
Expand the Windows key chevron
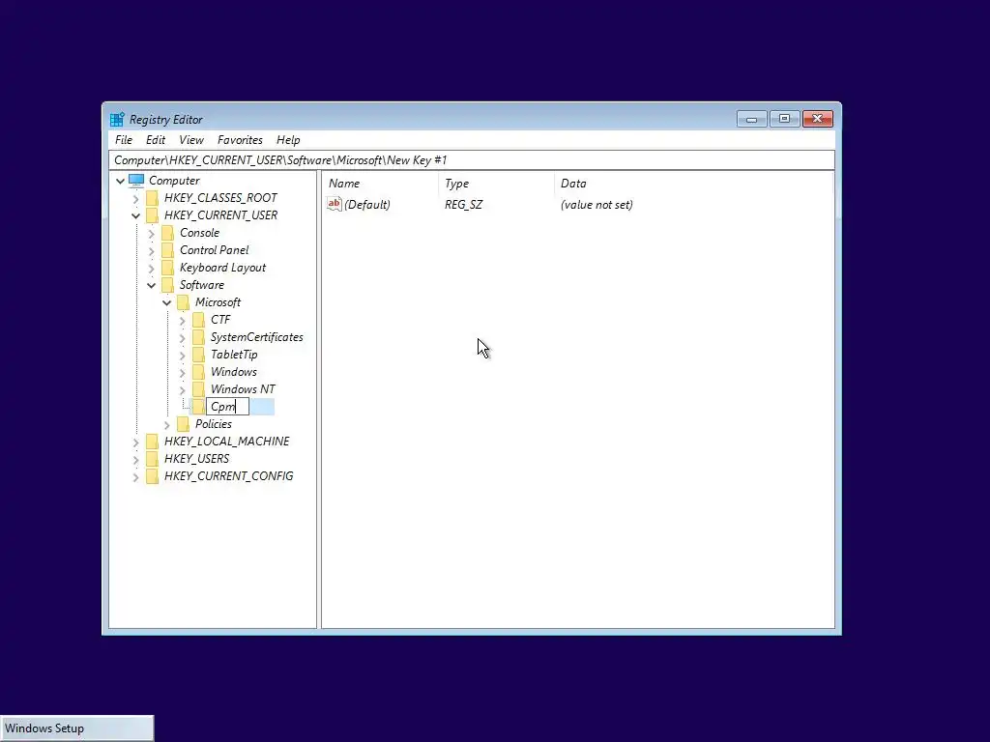pos(183,373)
